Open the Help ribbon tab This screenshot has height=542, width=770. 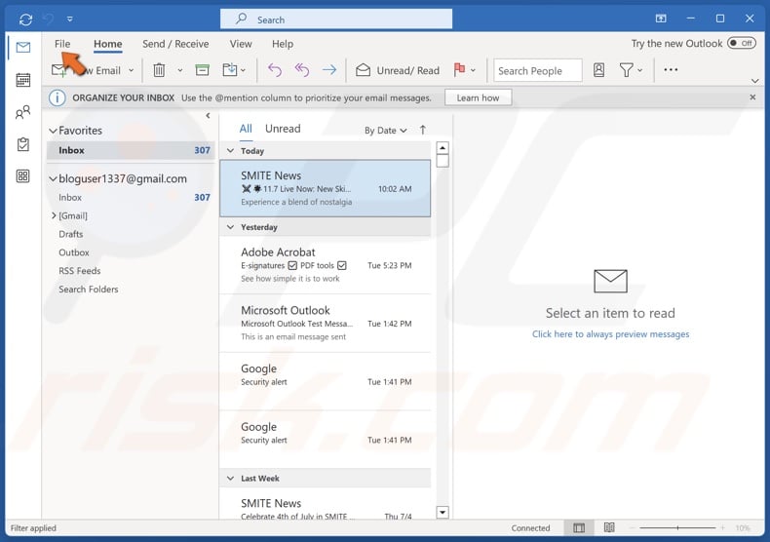point(283,44)
